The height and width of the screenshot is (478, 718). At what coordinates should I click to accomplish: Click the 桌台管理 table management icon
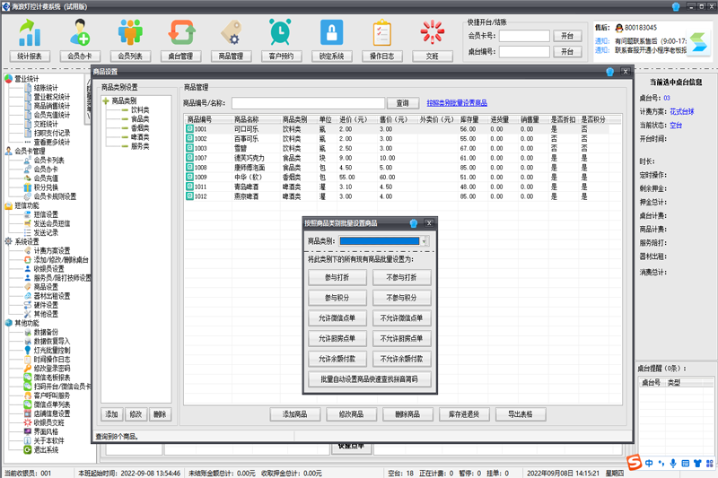(181, 33)
